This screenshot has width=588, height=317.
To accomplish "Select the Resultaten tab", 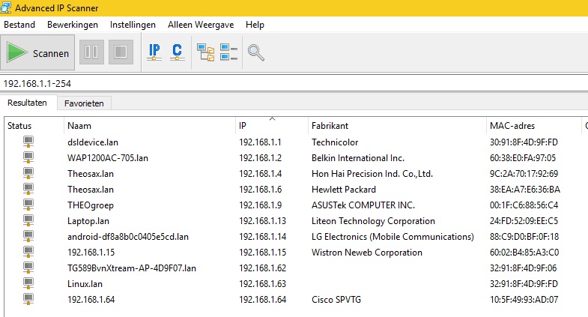I will point(28,103).
